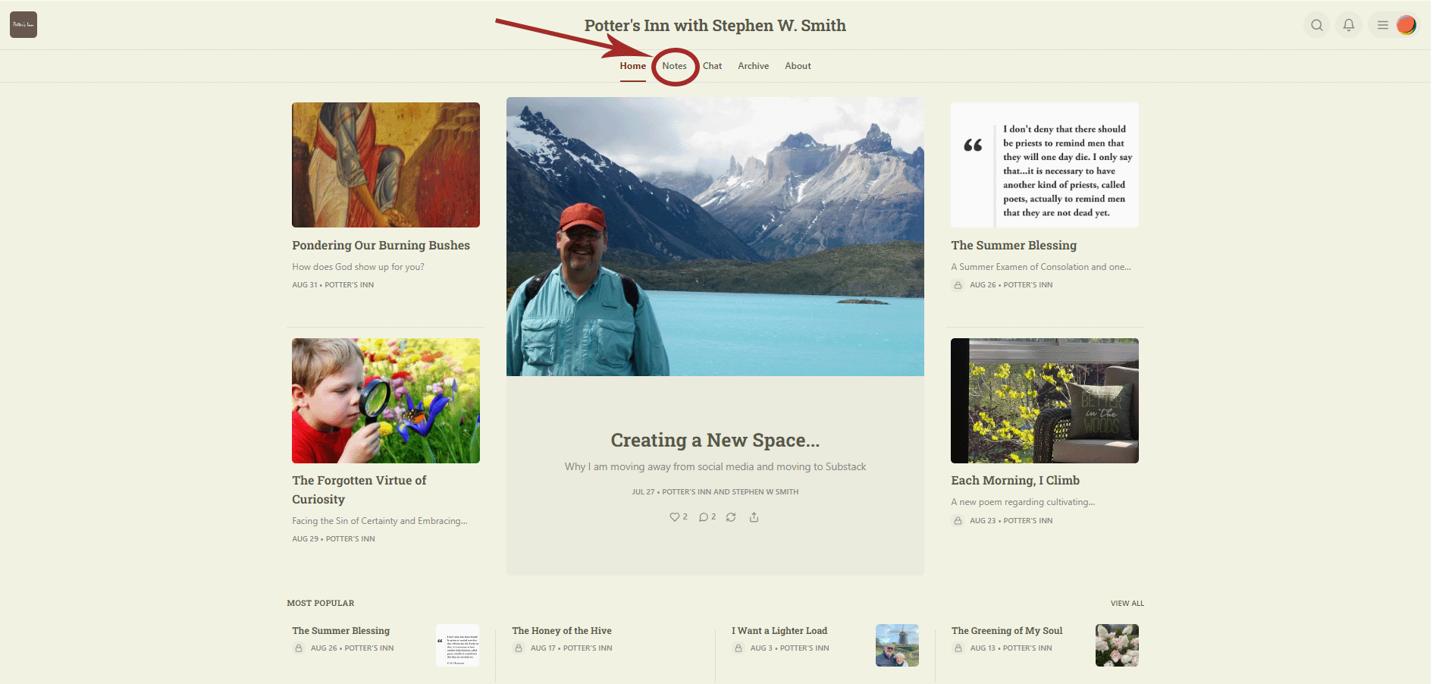Screen dimensions: 1433x684
Task: Click 'A new poem regarding cultivating' subtitle
Action: pyautogui.click(x=1023, y=502)
